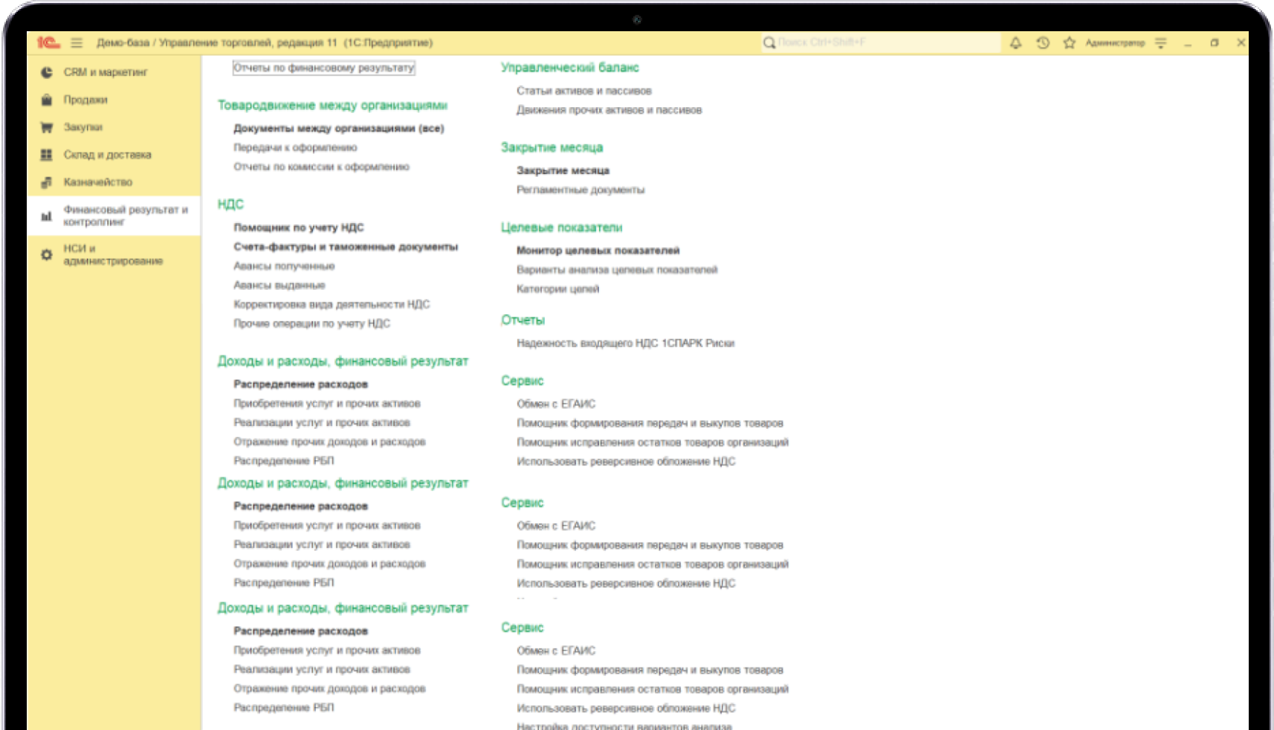This screenshot has width=1274, height=730.
Task: Open the hamburger main menu icon
Action: (x=77, y=43)
